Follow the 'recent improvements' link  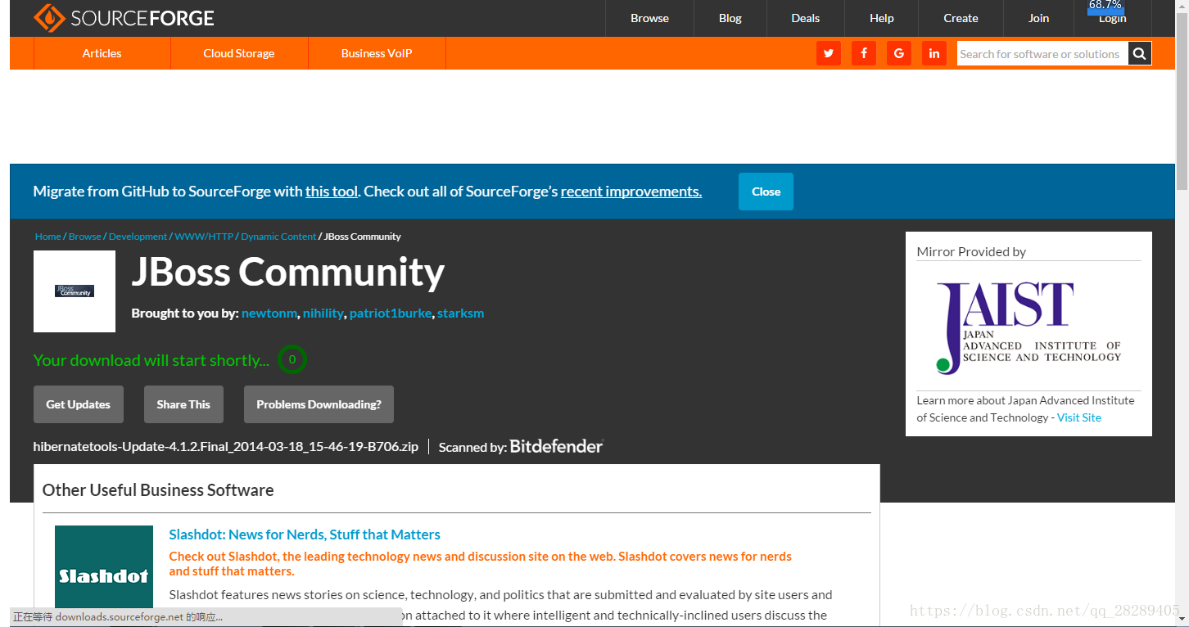[x=631, y=192]
